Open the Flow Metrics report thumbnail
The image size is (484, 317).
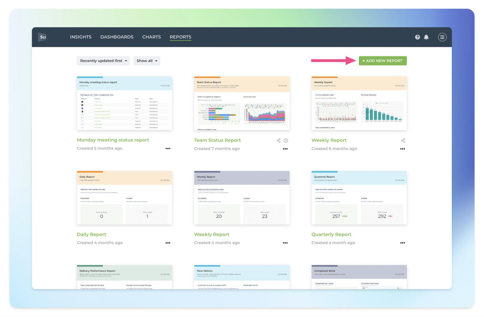242,277
